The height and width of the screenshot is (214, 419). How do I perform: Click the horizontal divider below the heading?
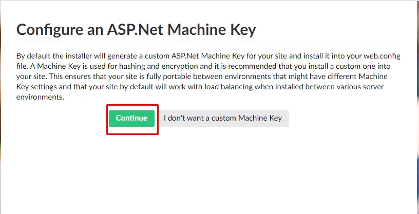point(208,41)
